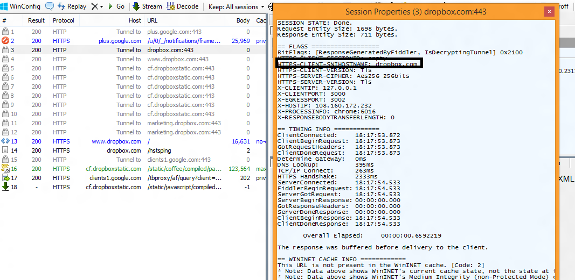575x280 pixels.
Task: Click the Decode toolbar label
Action: (x=188, y=6)
